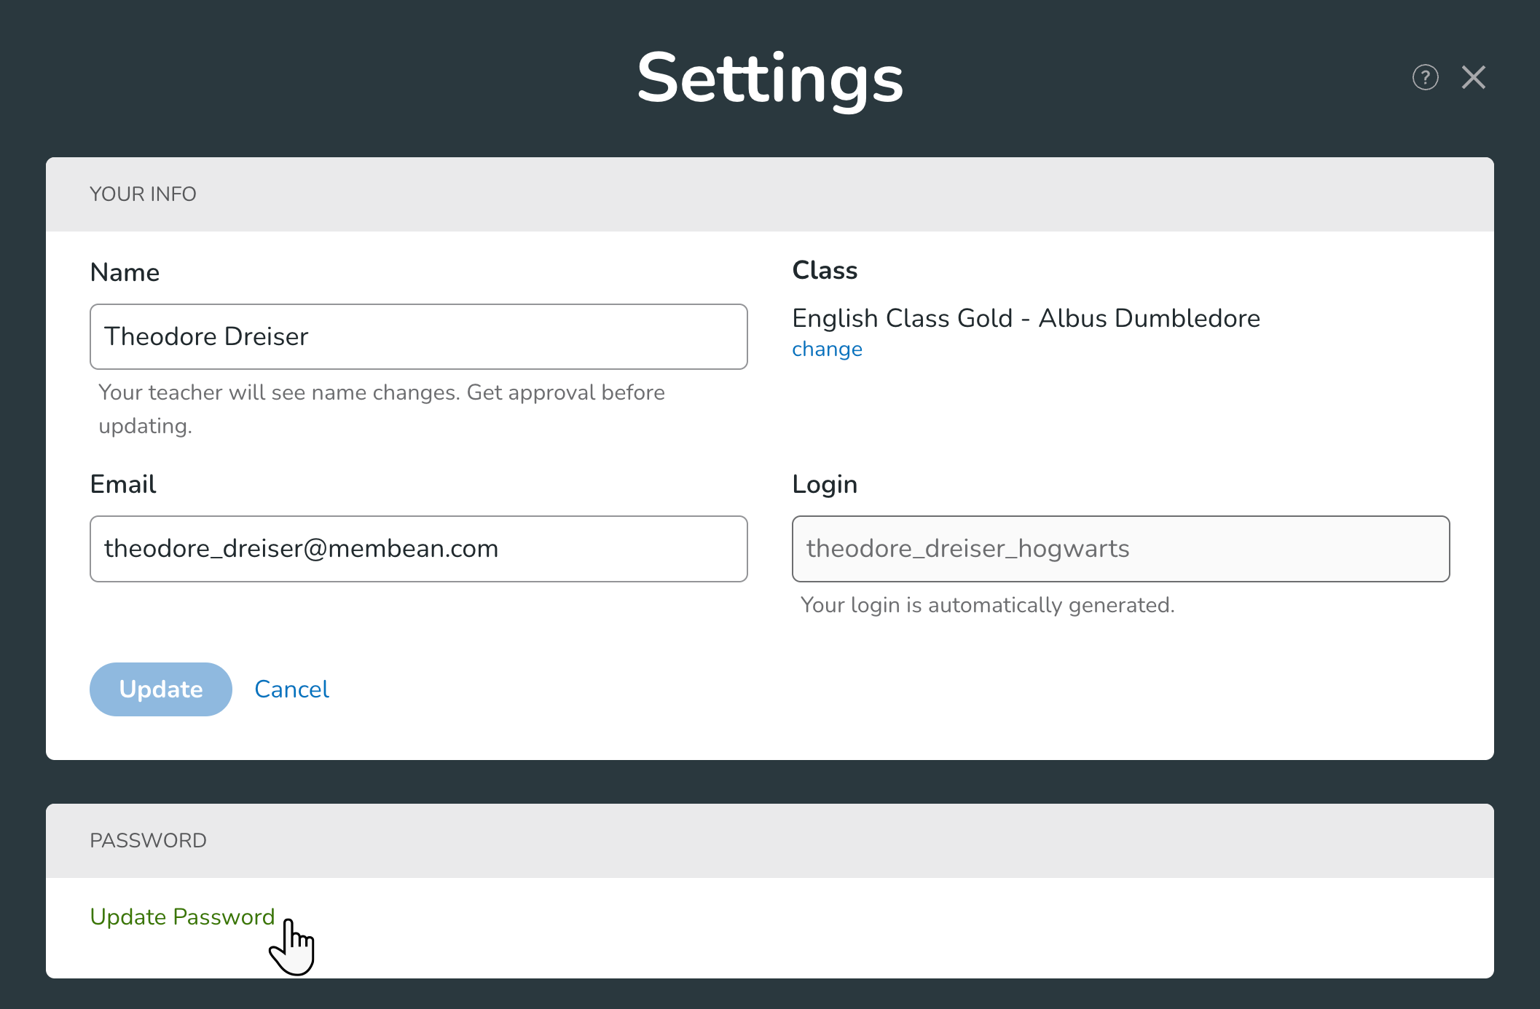Image resolution: width=1540 pixels, height=1009 pixels.
Task: Click the Email field label
Action: 123,484
